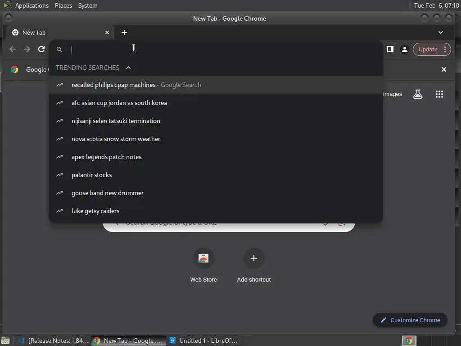
Task: Switch to Untitled 1 LibreOffice taskbar window
Action: (204, 341)
